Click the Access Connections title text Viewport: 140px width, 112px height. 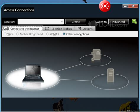click(x=19, y=10)
